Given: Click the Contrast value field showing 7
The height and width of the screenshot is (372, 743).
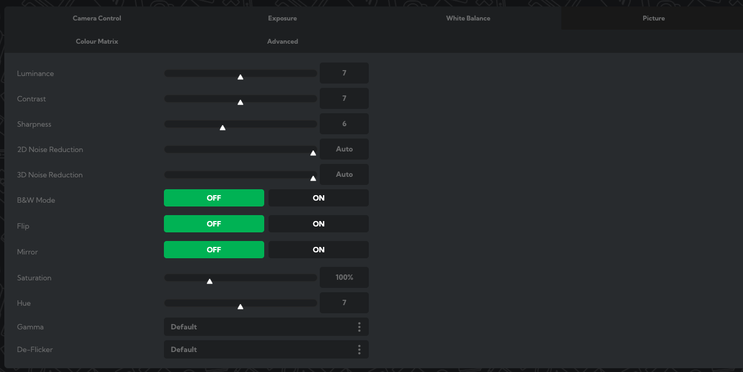Looking at the screenshot, I should [x=344, y=99].
